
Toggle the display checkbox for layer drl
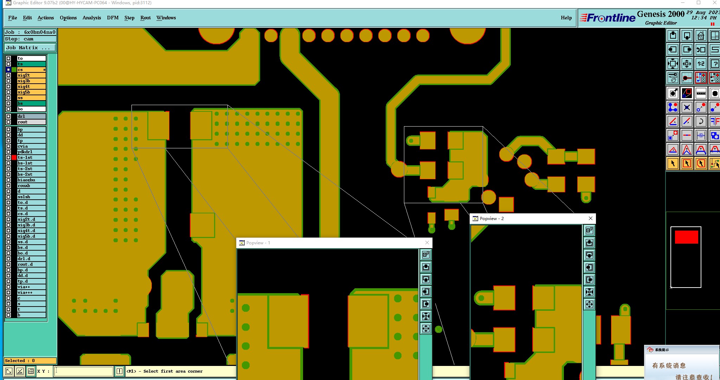click(8, 116)
